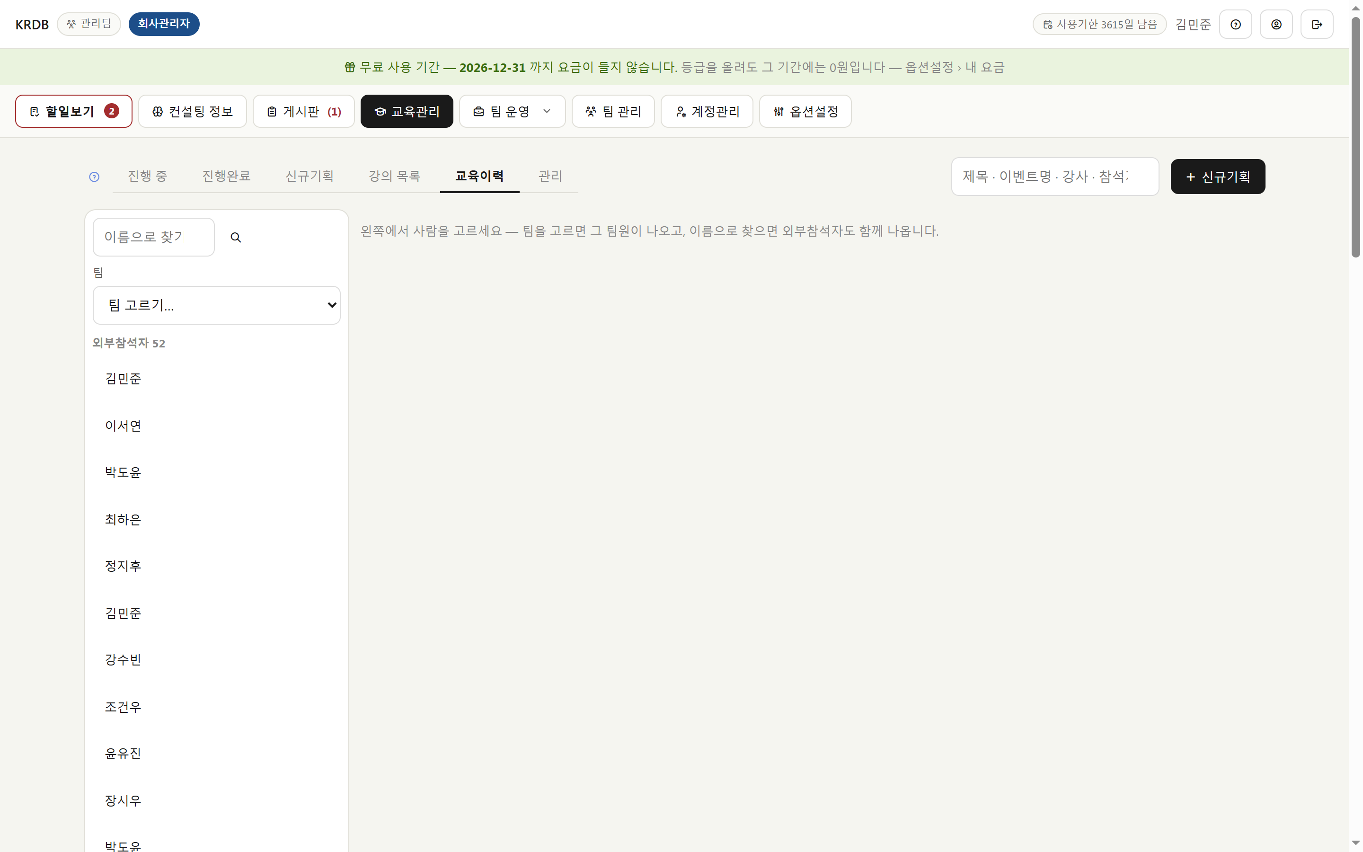Click the KRDB logo text

32,24
